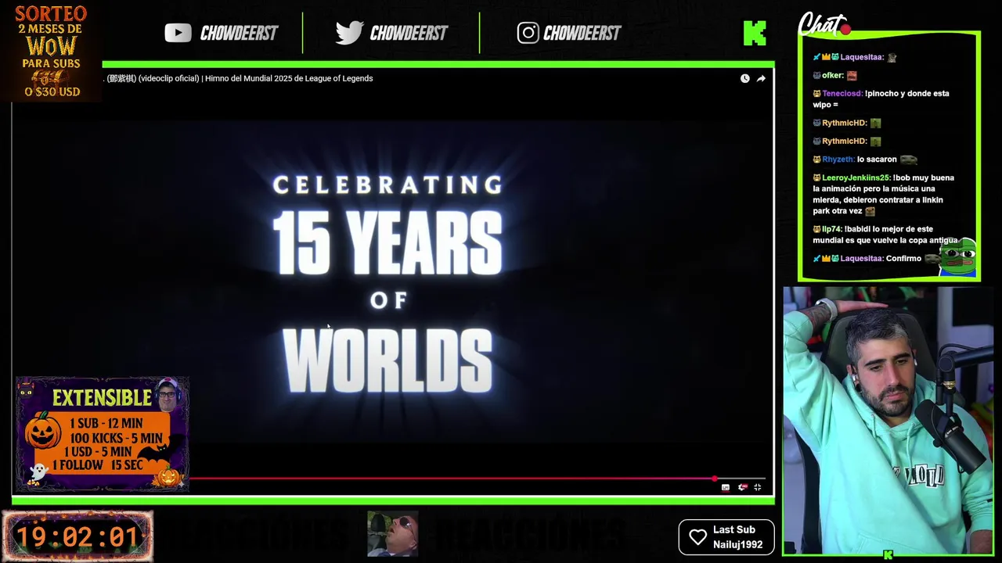Click the 'Confirmo' chat message
Viewport: 1002px width, 563px height.
(903, 258)
